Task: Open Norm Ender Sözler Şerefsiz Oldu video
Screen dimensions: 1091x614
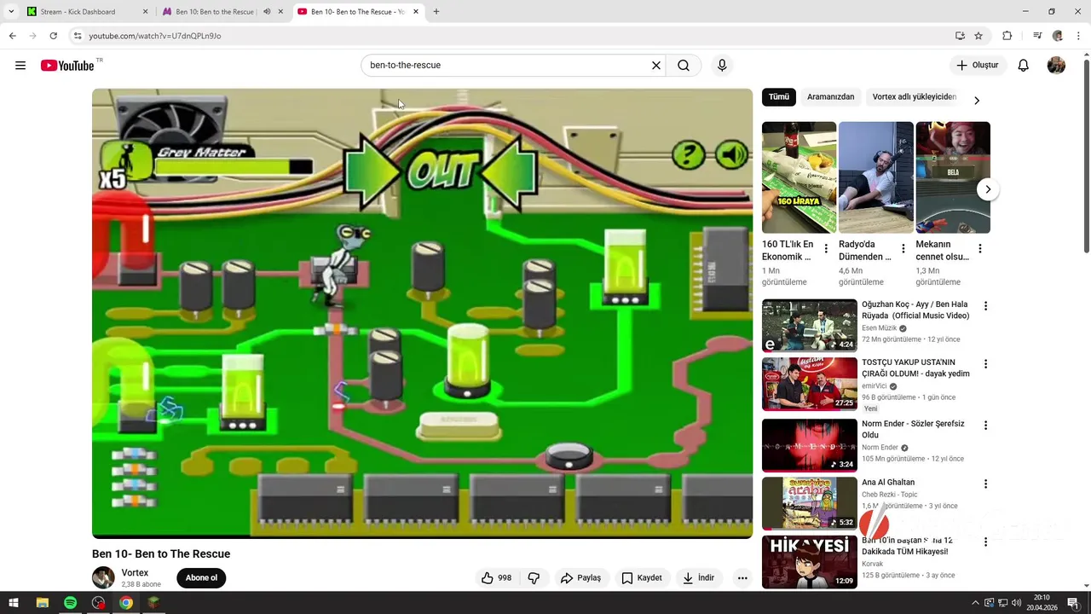Action: coord(913,430)
